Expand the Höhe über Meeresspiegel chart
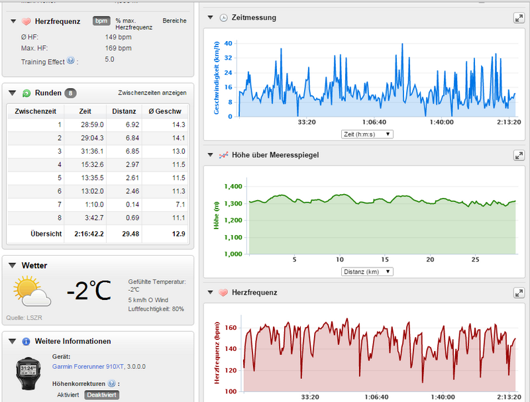 click(x=519, y=155)
